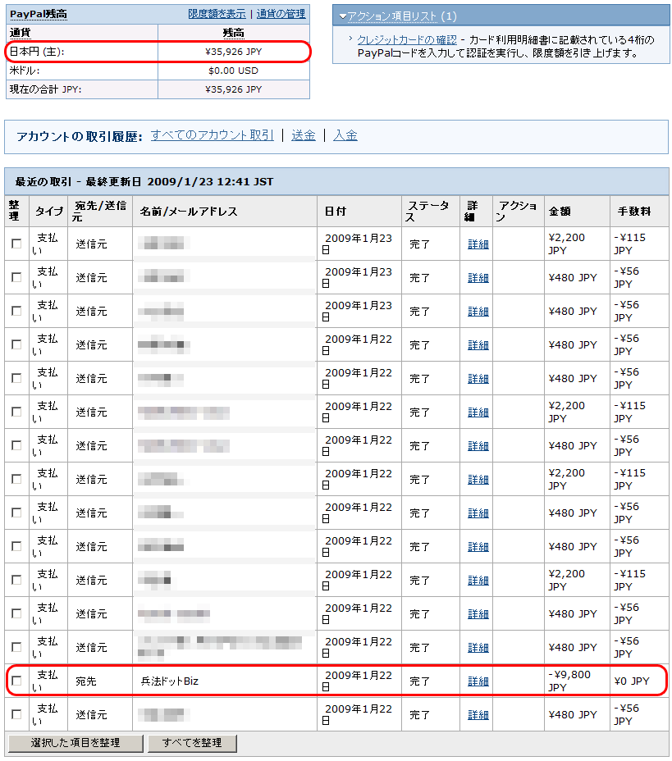Click the 選択した項目を整理 button
The width and height of the screenshot is (672, 761).
click(75, 743)
